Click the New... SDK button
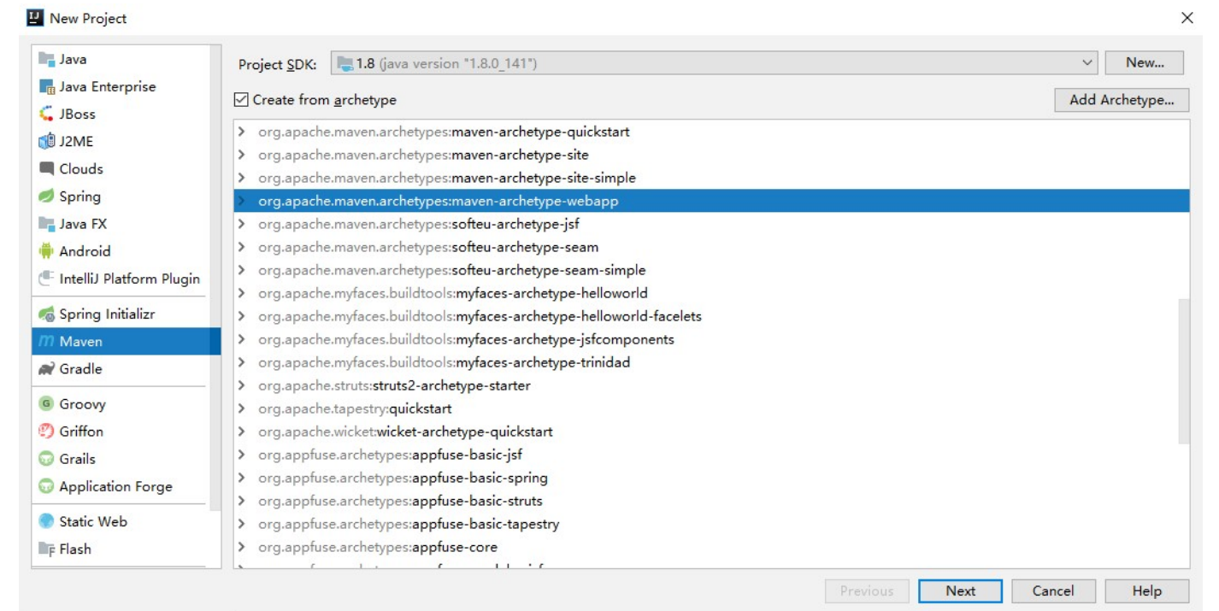The image size is (1219, 611). 1145,62
